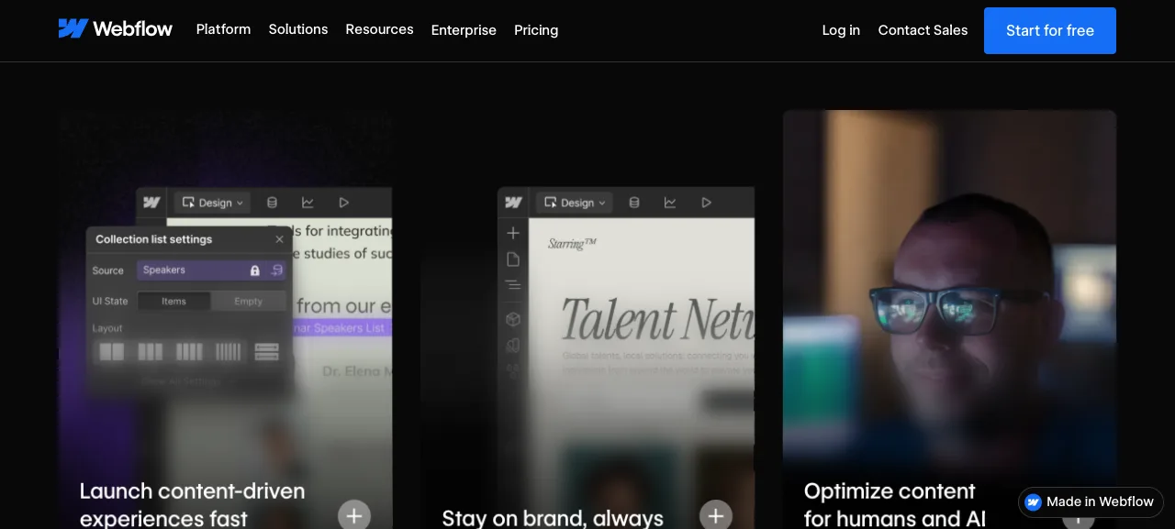Close the Collection list settings panel
1175x529 pixels.
pyautogui.click(x=280, y=239)
